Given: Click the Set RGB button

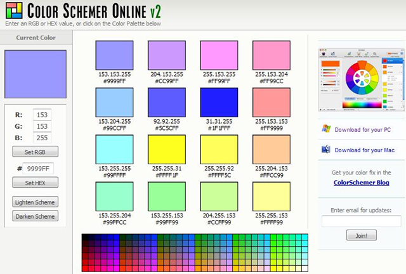Looking at the screenshot, I should 36,152.
